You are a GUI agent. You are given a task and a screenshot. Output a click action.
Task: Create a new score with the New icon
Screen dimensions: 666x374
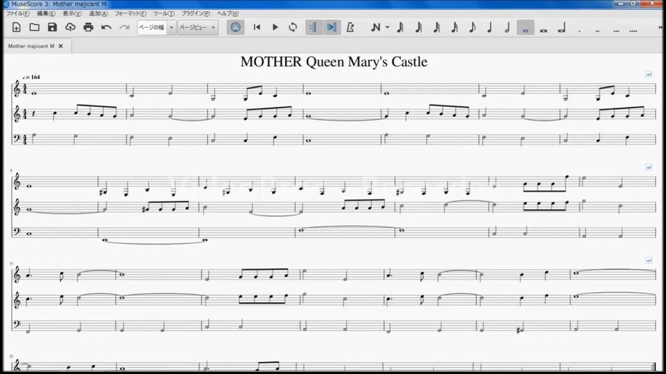(16, 28)
